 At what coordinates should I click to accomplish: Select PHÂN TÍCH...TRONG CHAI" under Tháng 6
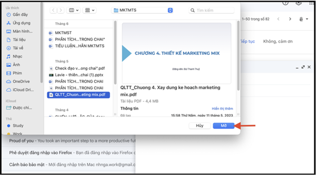pyautogui.click(x=77, y=40)
